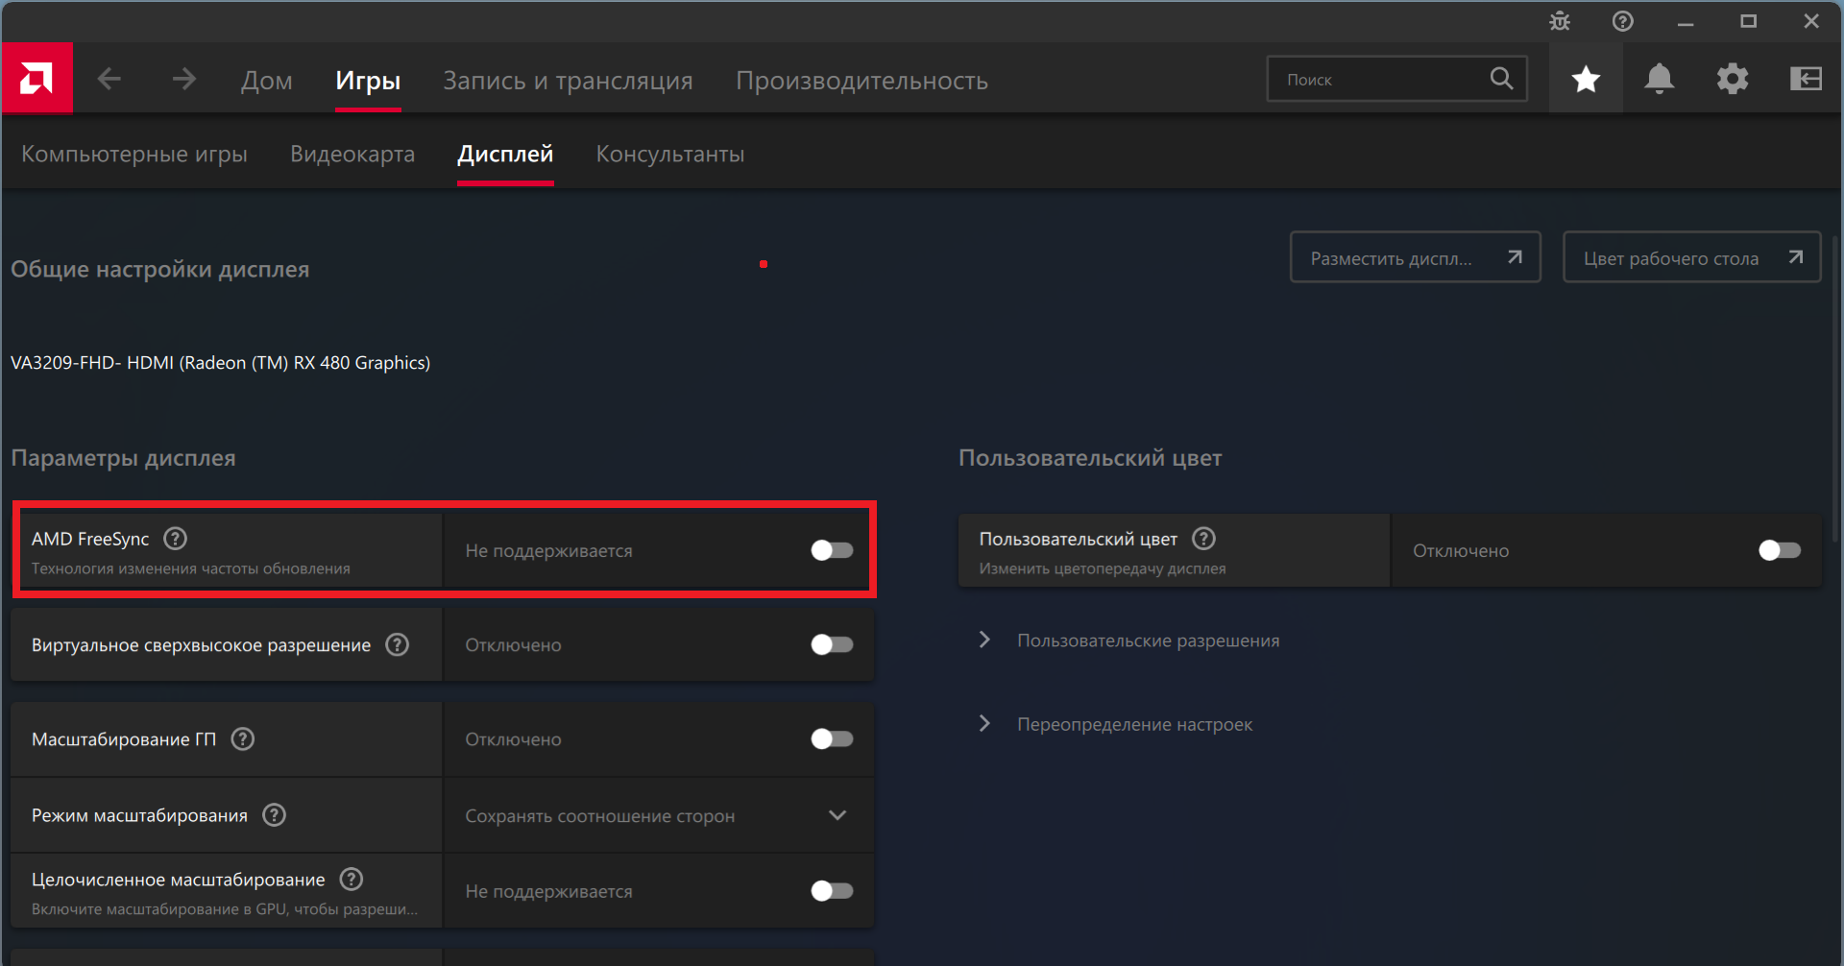The width and height of the screenshot is (1844, 966).
Task: Switch to Запись и трансляция tab
Action: pyautogui.click(x=568, y=81)
